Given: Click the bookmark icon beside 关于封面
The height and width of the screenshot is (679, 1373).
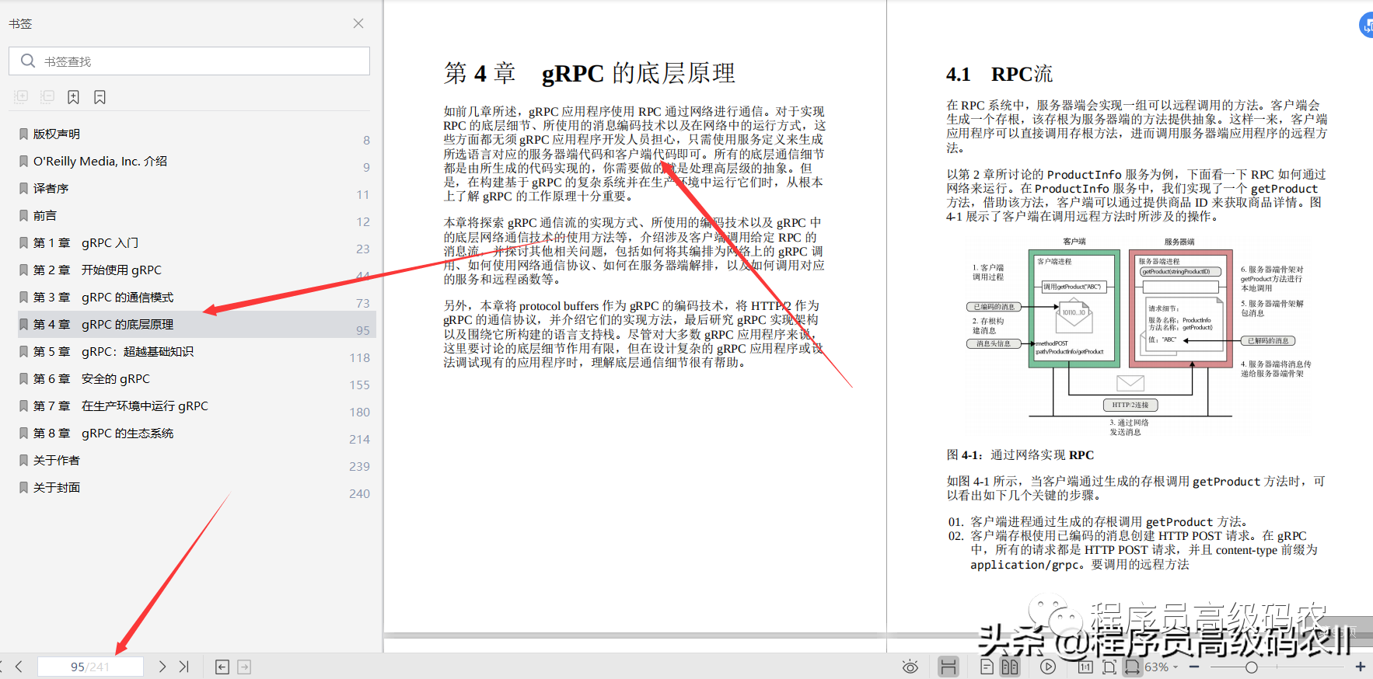Looking at the screenshot, I should coord(23,487).
